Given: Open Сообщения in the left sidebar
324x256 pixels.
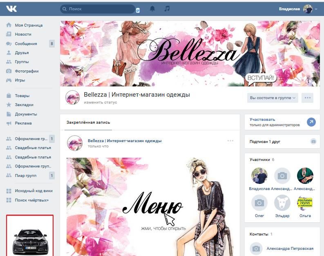Looking at the screenshot, I should click(x=26, y=44).
